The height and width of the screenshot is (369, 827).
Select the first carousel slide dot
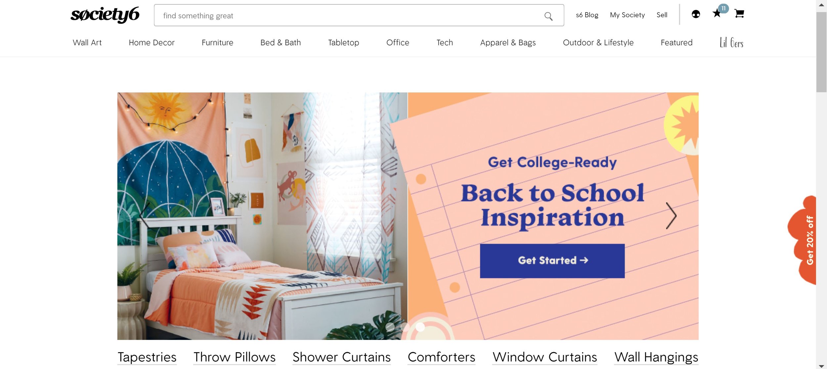(390, 327)
